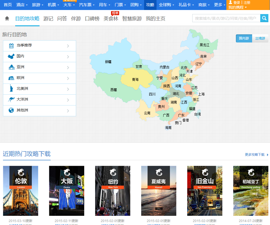Open the 更多 top menu

point(220,5)
